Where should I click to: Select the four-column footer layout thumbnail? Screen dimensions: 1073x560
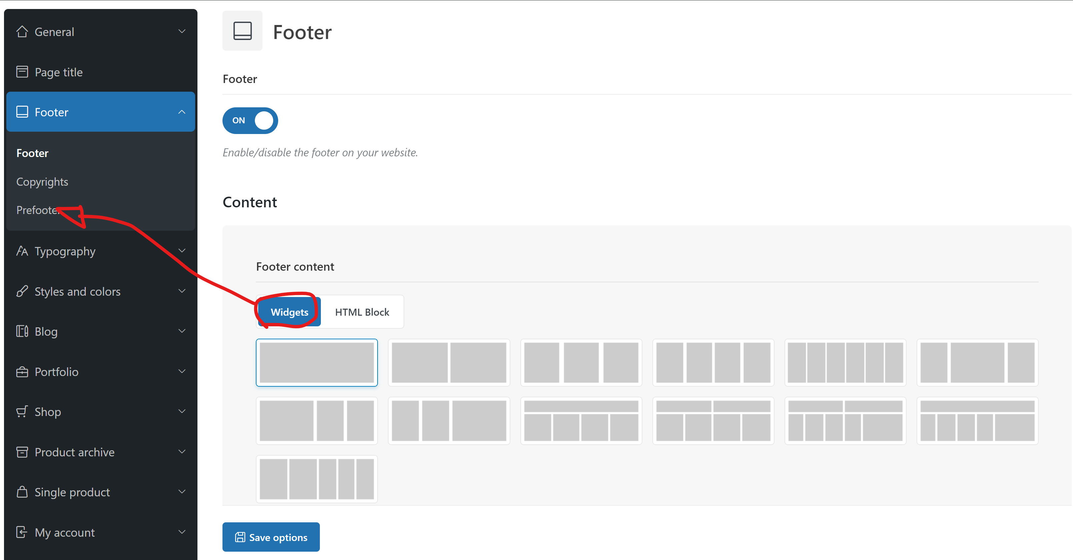coord(713,363)
